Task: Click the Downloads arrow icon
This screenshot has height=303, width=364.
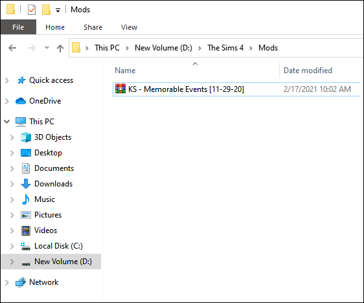Action: 26,184
